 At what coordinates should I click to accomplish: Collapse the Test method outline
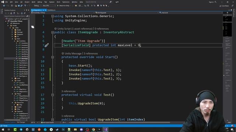point(52,95)
